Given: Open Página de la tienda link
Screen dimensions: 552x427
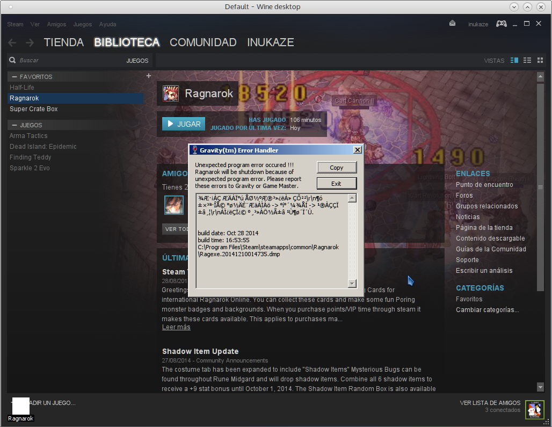Looking at the screenshot, I should pos(484,228).
